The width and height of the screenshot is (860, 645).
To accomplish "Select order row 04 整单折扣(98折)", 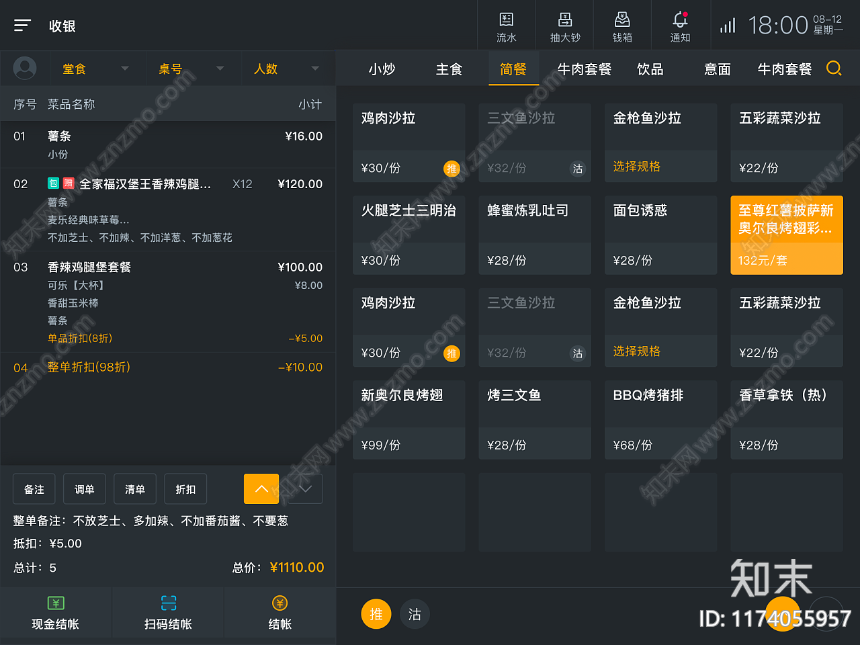I will [168, 368].
